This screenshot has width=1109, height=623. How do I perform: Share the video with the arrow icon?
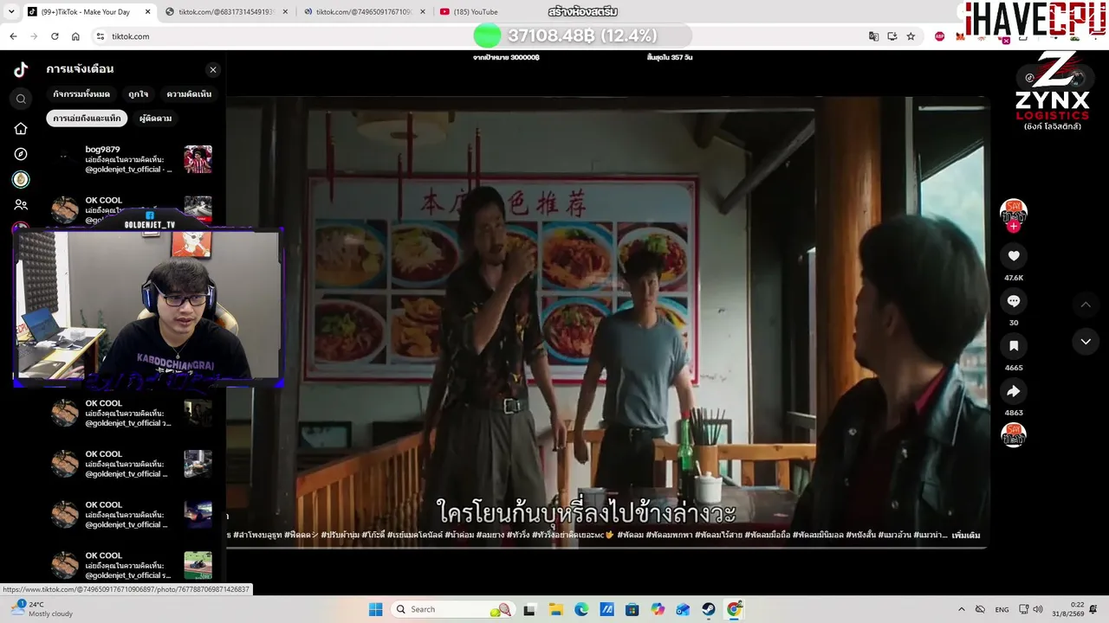pos(1014,391)
